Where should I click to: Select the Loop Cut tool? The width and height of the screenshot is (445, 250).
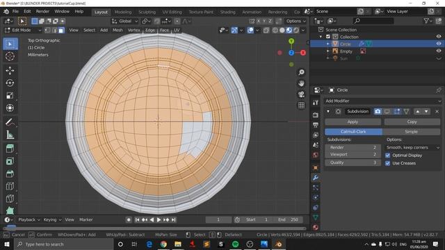click(x=10, y=186)
